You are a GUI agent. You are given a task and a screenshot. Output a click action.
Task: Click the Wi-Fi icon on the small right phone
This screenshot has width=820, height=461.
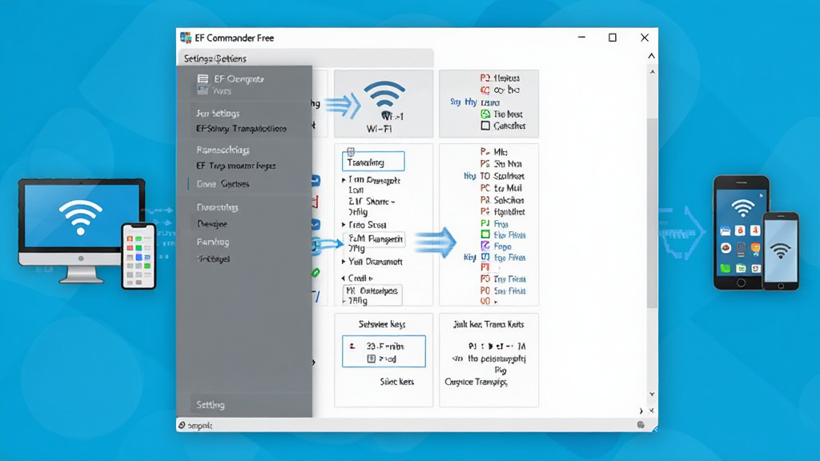pyautogui.click(x=780, y=251)
